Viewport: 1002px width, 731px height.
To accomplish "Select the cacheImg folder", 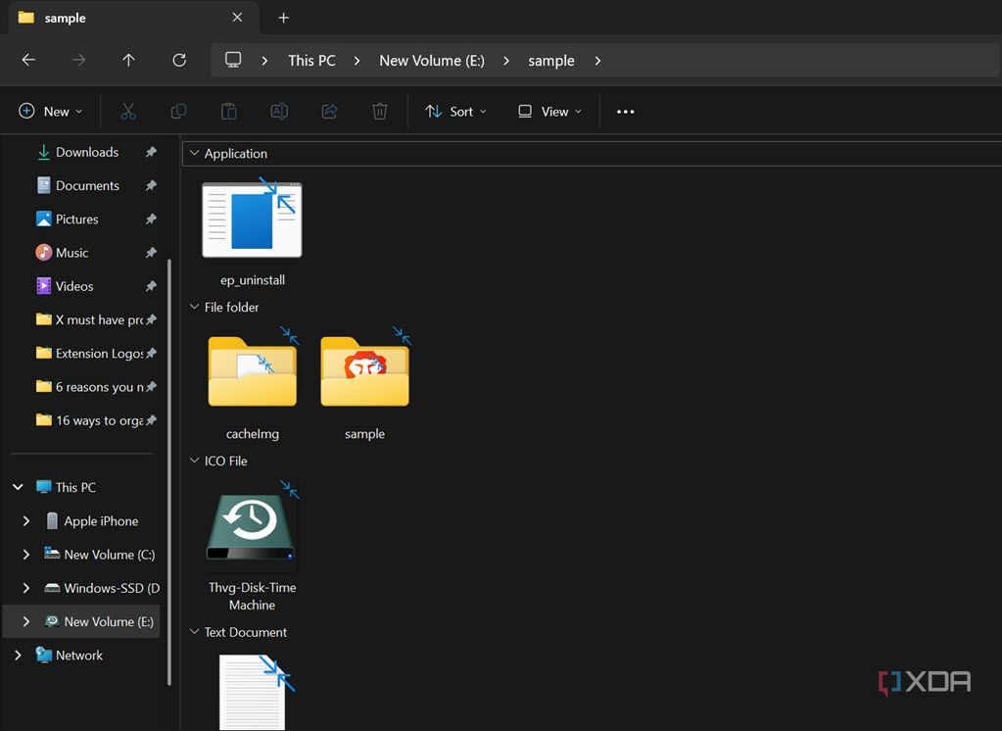I will [x=253, y=384].
